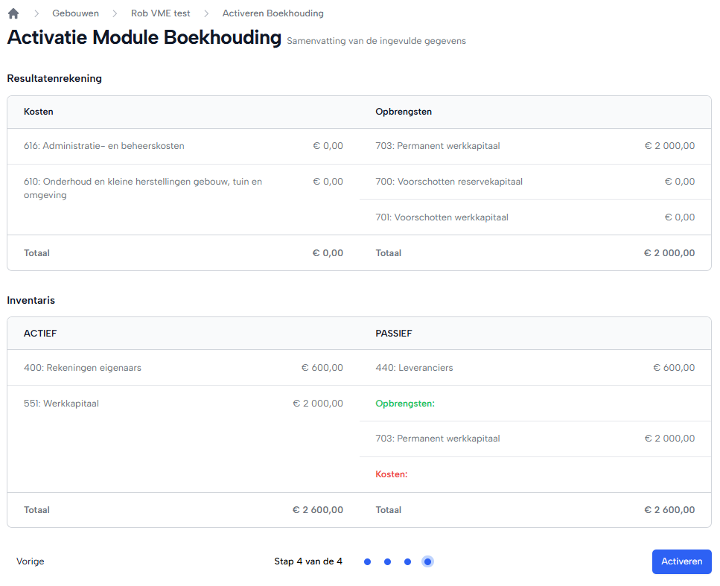Select the Activeren Boekhouding breadcrumb
This screenshot has width=720, height=586.
(x=273, y=13)
